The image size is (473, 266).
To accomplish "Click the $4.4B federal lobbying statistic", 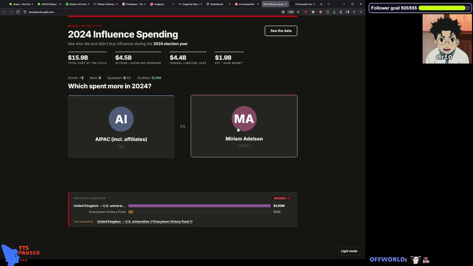I will pyautogui.click(x=188, y=59).
